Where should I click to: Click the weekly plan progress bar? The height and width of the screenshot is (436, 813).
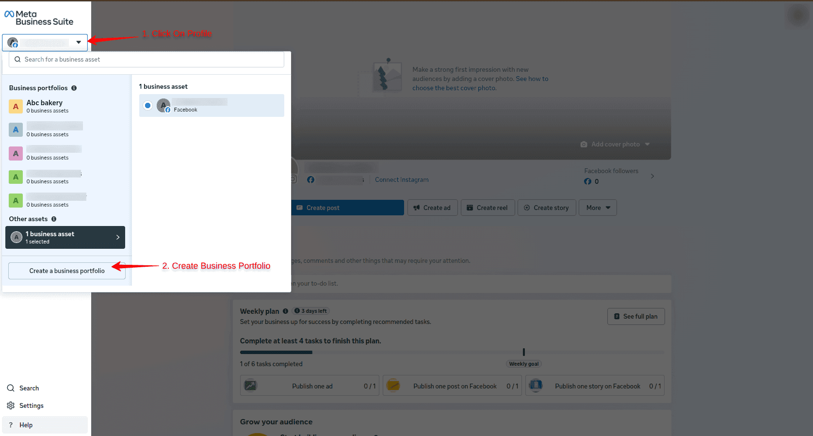tap(452, 352)
